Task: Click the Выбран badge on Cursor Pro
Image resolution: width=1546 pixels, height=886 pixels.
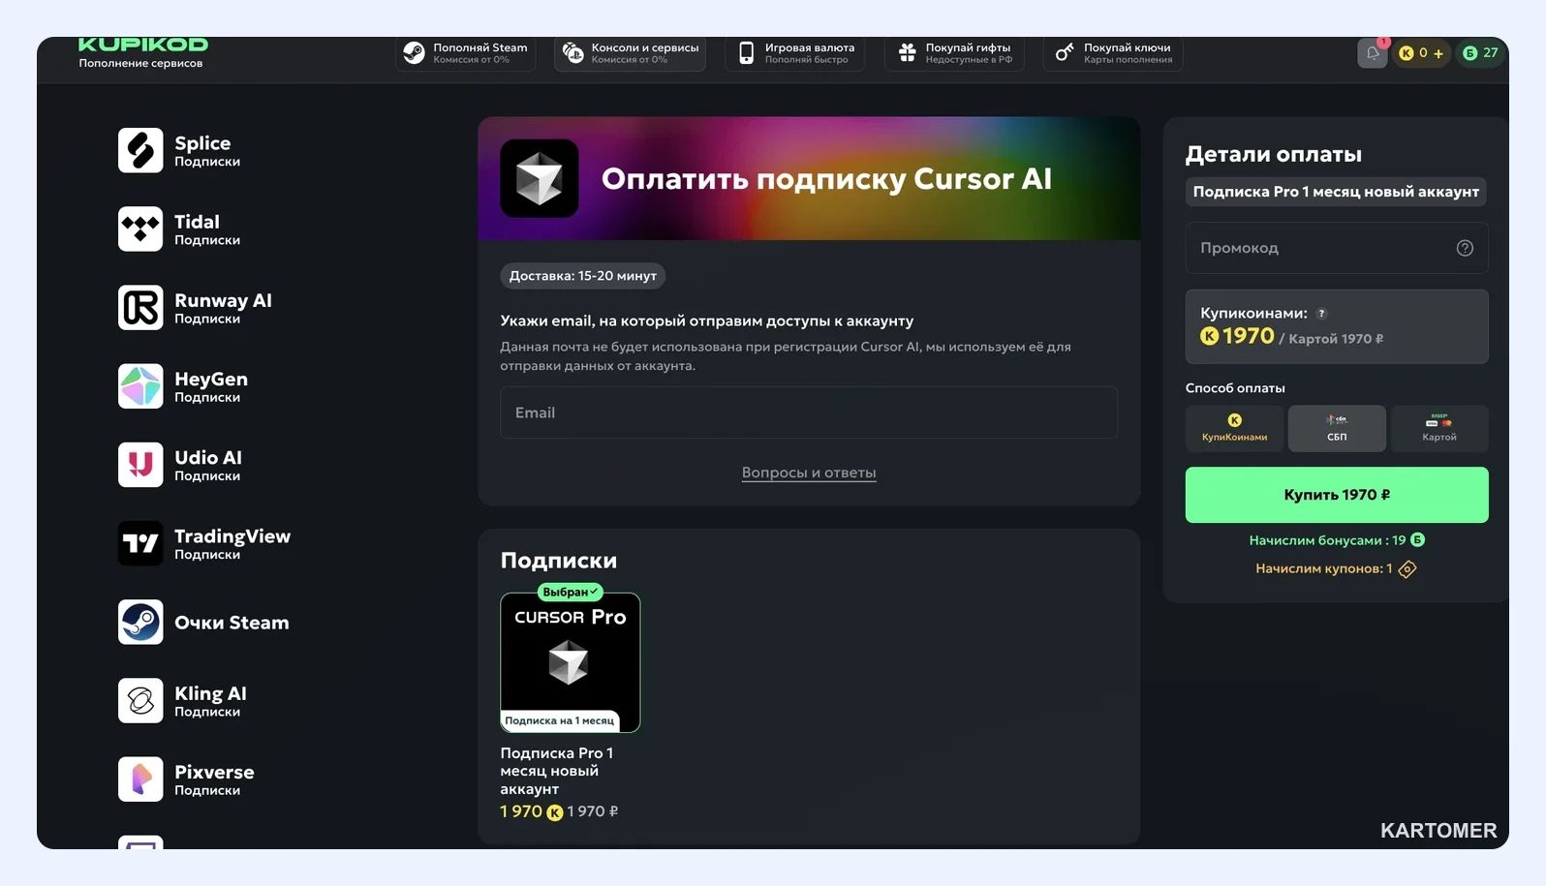Action: click(571, 592)
